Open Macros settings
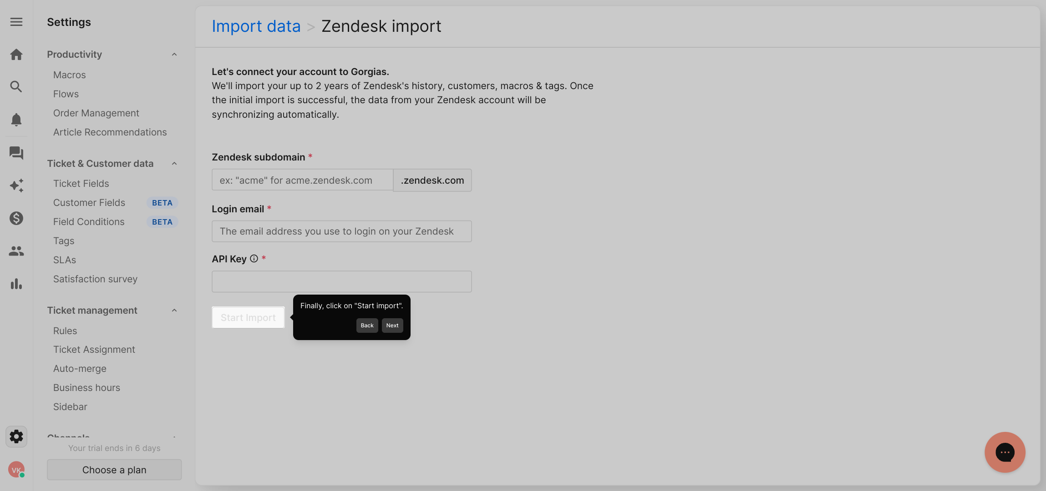This screenshot has width=1046, height=491. (70, 75)
